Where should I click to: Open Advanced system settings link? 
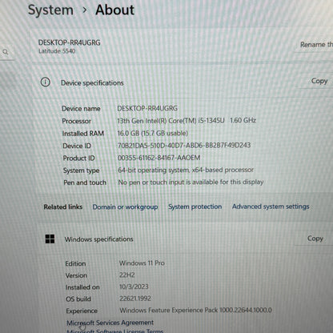(271, 207)
